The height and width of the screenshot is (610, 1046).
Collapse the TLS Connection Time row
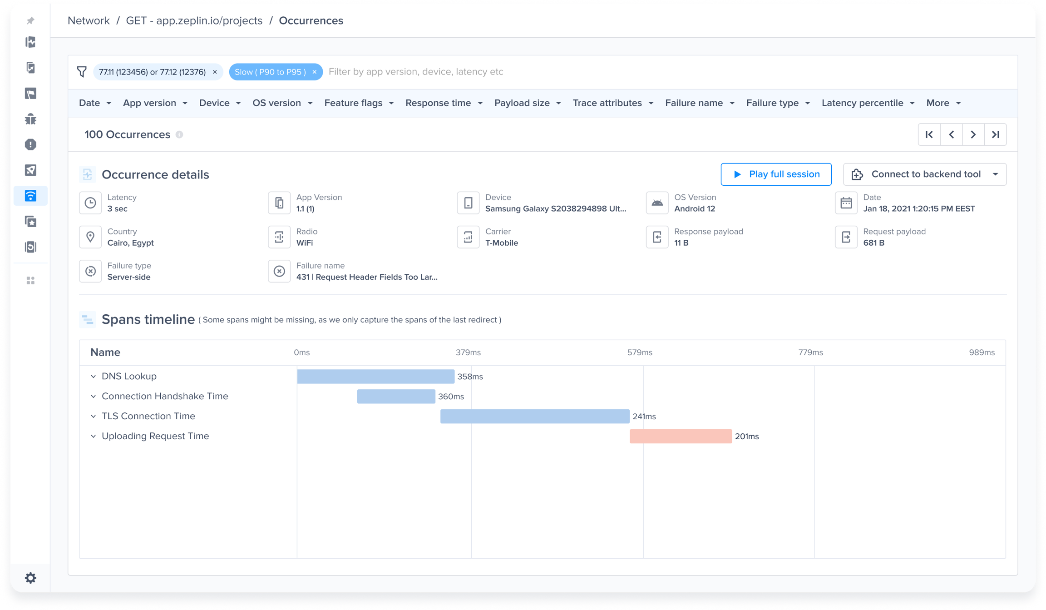click(93, 416)
